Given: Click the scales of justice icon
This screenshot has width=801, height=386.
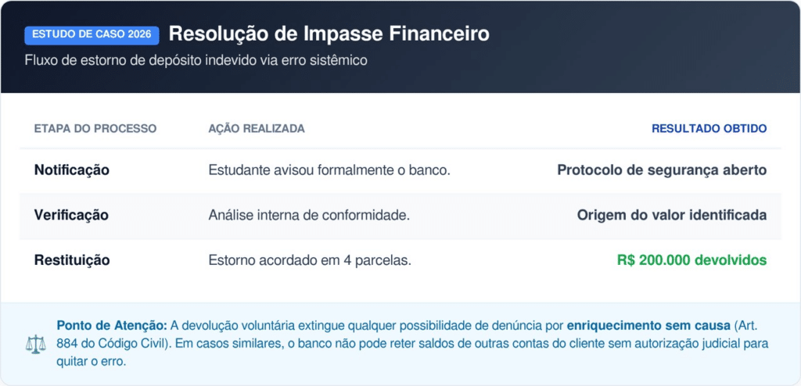Looking at the screenshot, I should coord(35,344).
